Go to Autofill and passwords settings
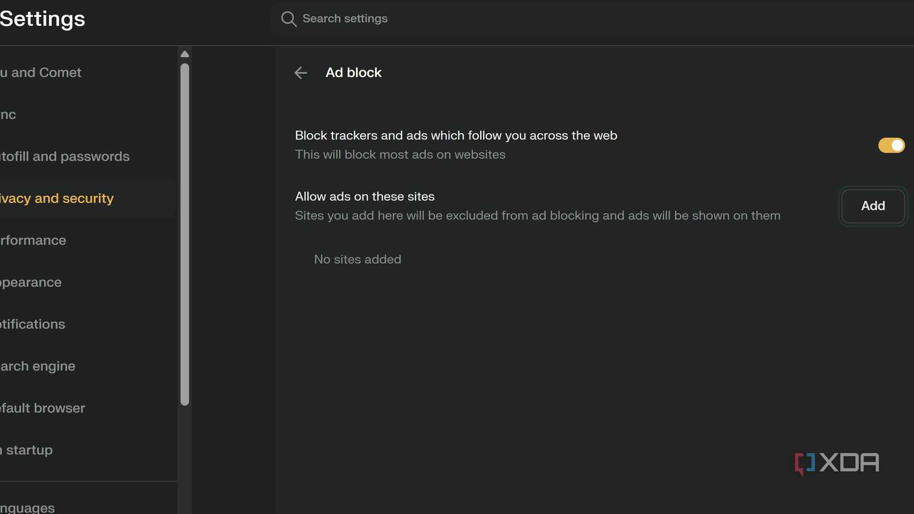914x514 pixels. tap(65, 157)
